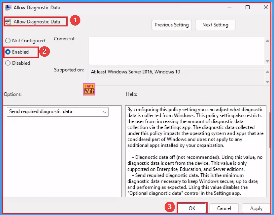Select the Not Configured radio option
274x215 pixels.
pyautogui.click(x=8, y=41)
